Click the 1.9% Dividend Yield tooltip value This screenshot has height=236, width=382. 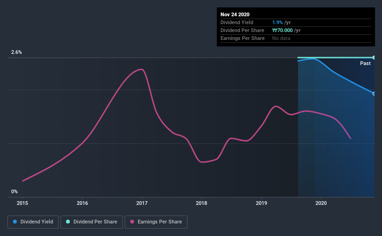277,22
